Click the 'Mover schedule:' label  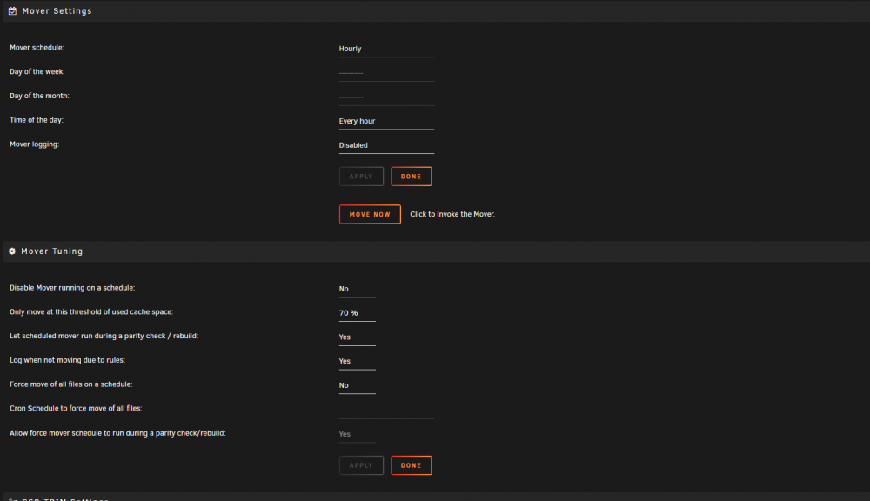[37, 48]
